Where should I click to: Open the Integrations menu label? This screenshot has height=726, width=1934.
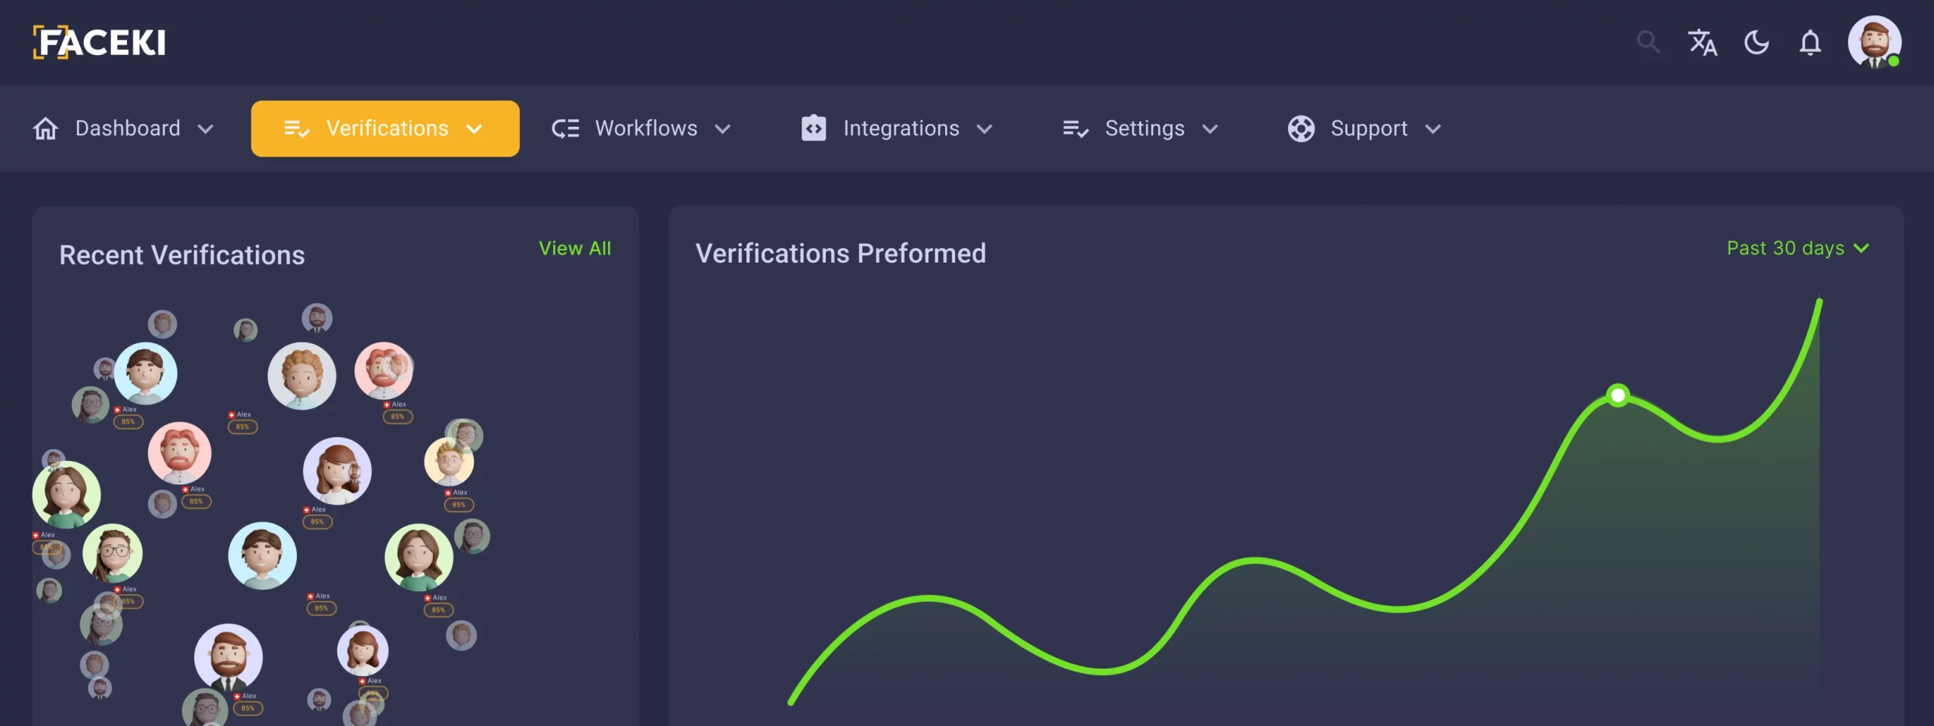(x=901, y=129)
